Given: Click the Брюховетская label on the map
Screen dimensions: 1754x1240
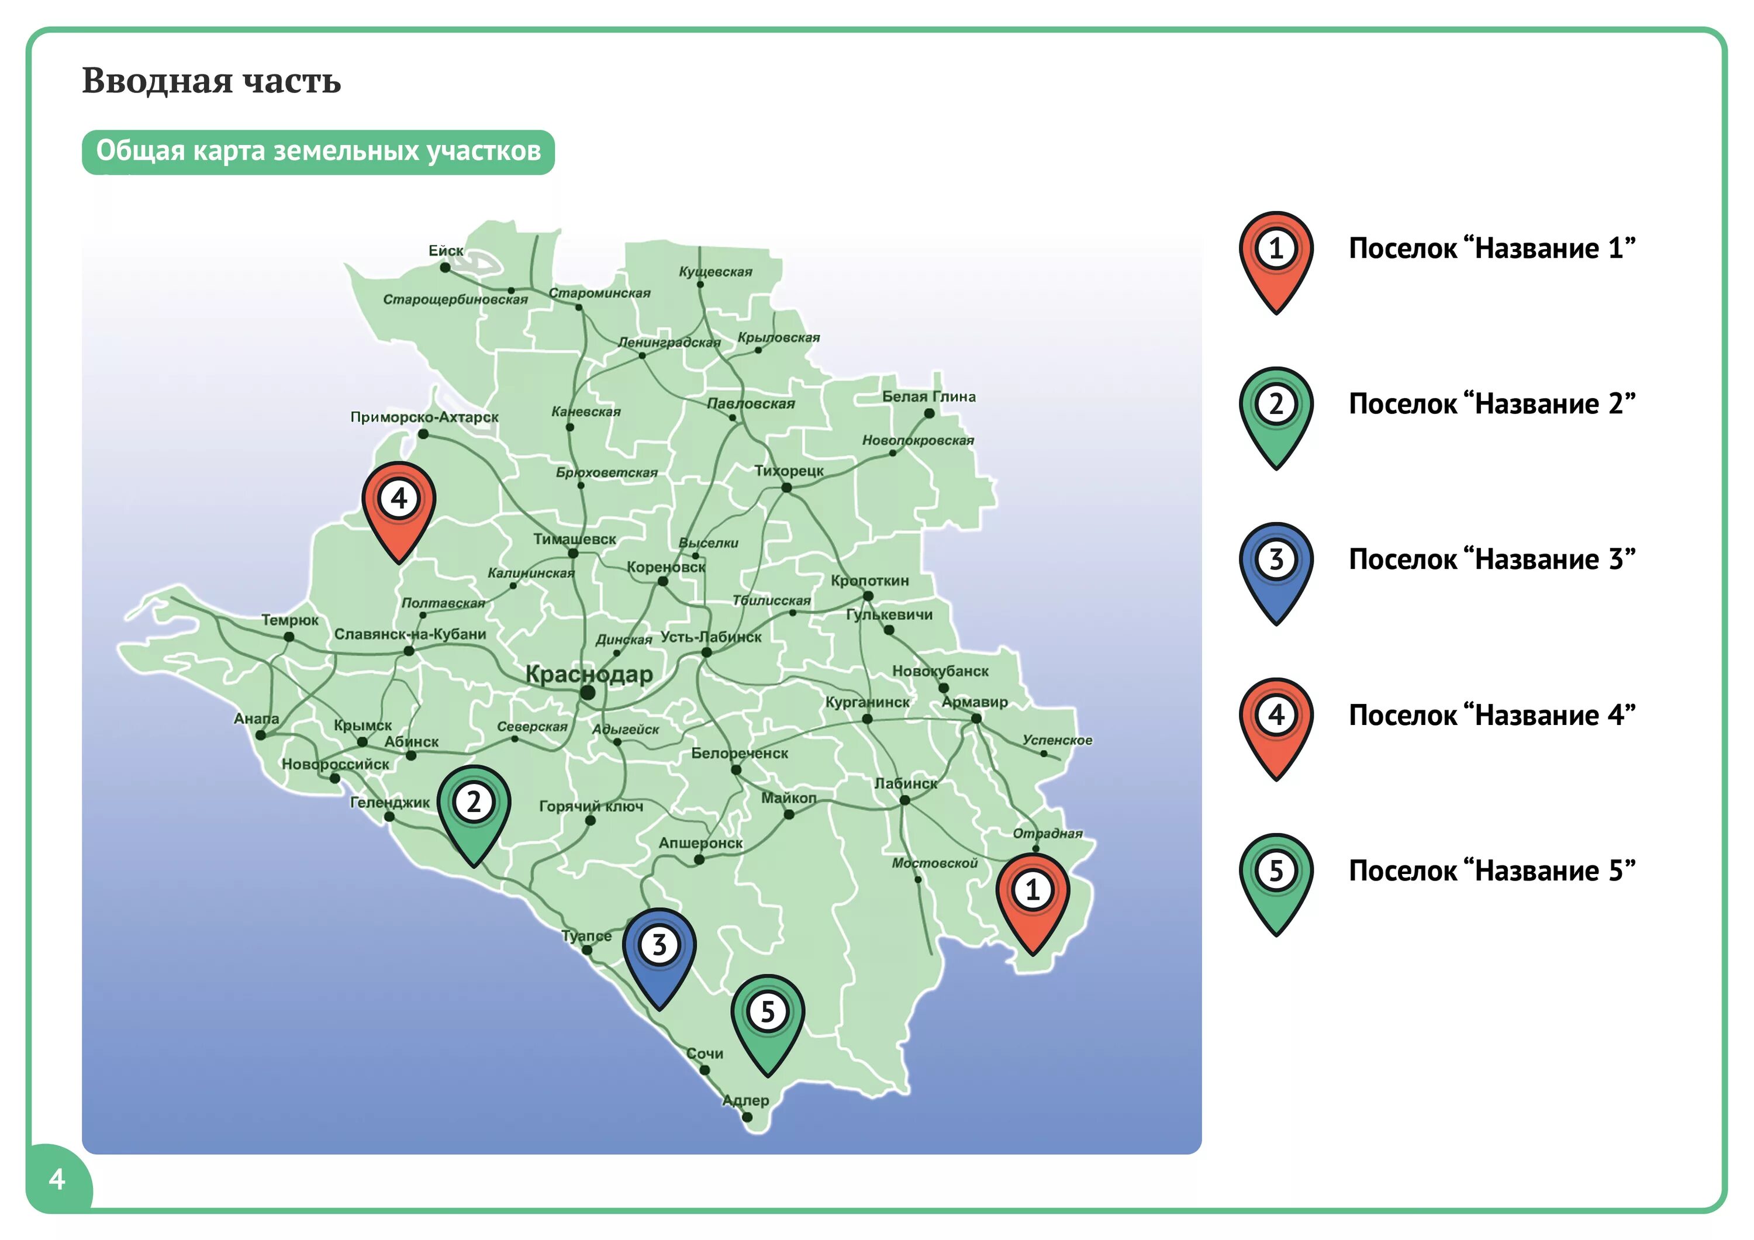Looking at the screenshot, I should (606, 473).
